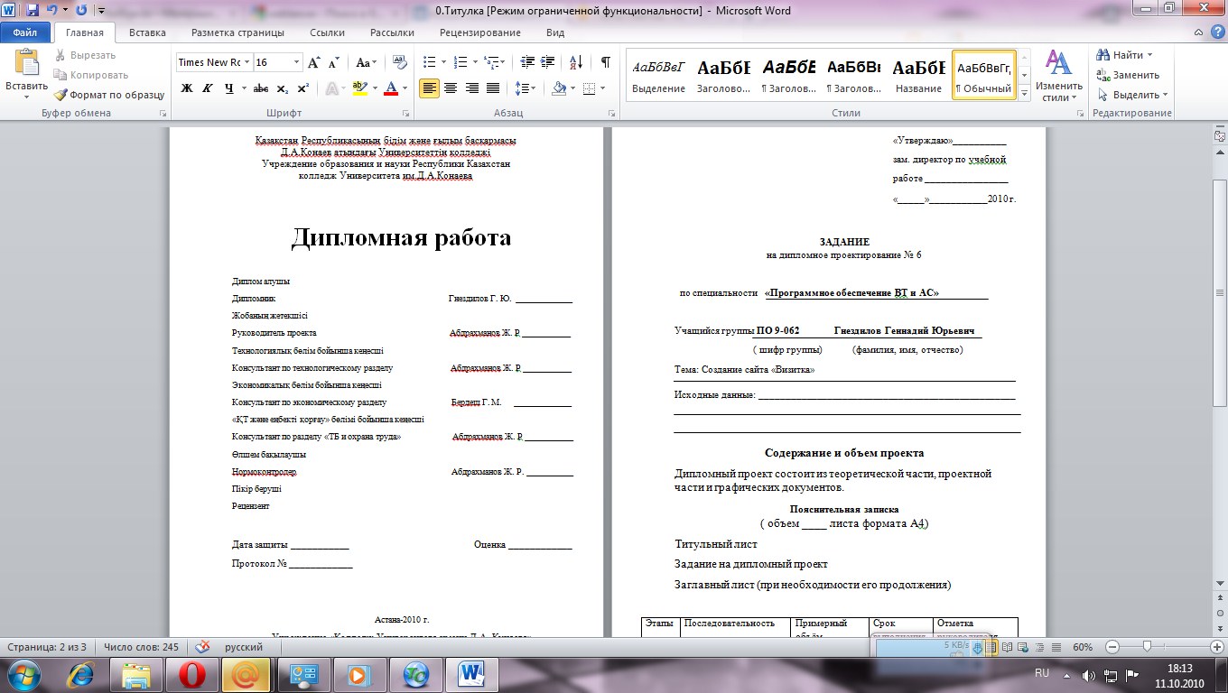Screen dimensions: 1228x693
Task: Toggle superscript x² formatting
Action: [x=303, y=88]
